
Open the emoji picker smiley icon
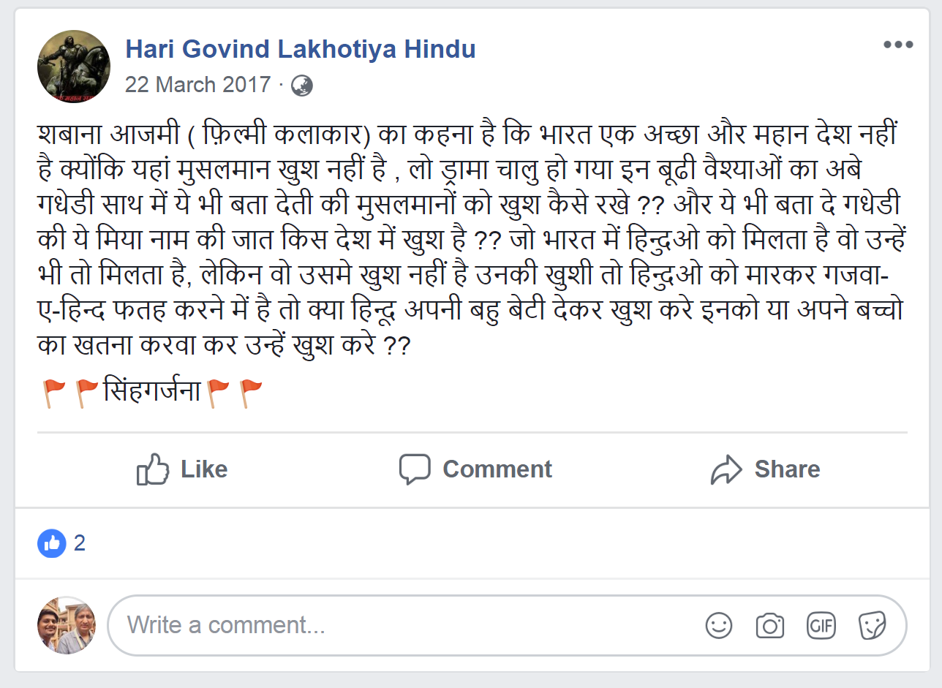point(718,625)
